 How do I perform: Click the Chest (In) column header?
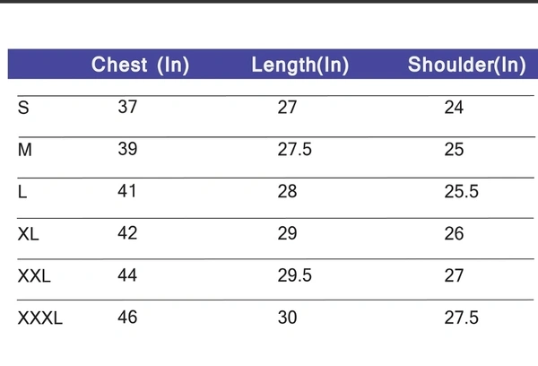[141, 65]
